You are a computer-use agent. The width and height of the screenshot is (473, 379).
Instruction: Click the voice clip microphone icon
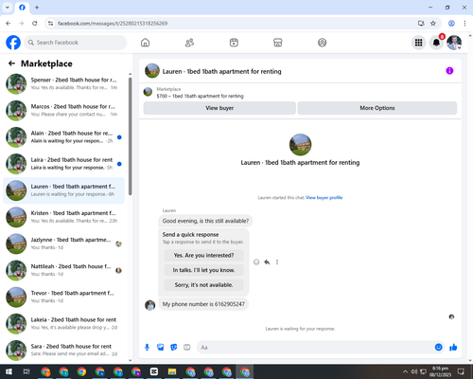[x=147, y=348]
